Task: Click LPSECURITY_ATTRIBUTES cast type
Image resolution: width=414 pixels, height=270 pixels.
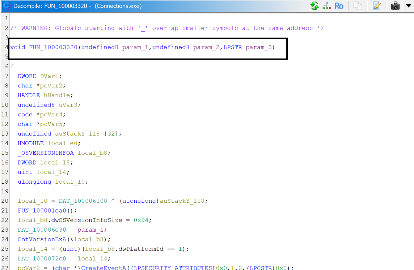Action: [x=173, y=267]
